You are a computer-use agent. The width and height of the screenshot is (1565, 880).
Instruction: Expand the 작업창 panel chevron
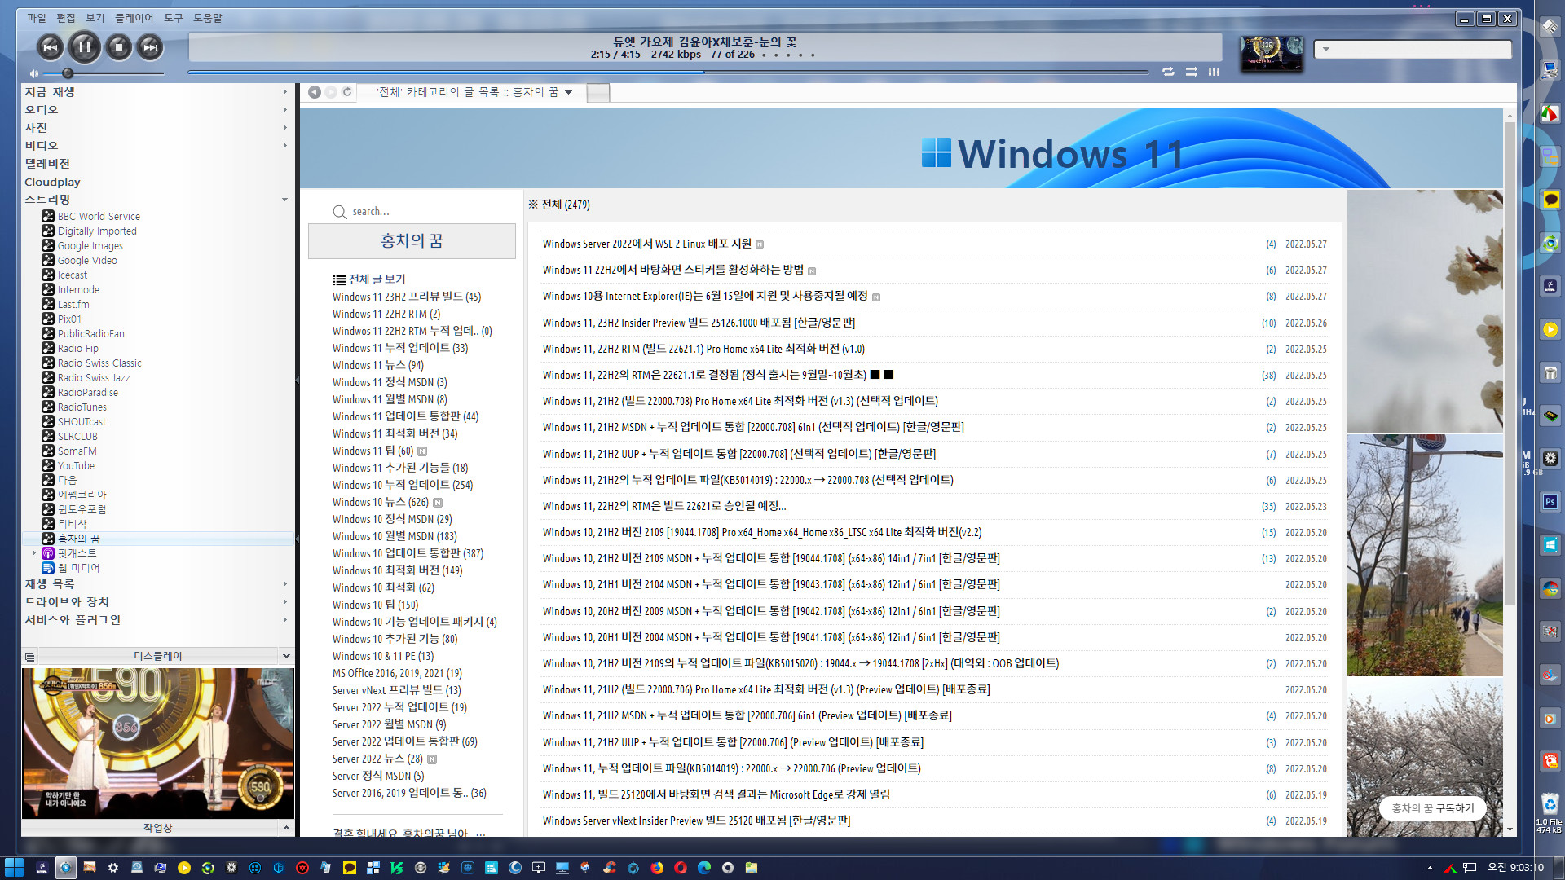[x=286, y=828]
